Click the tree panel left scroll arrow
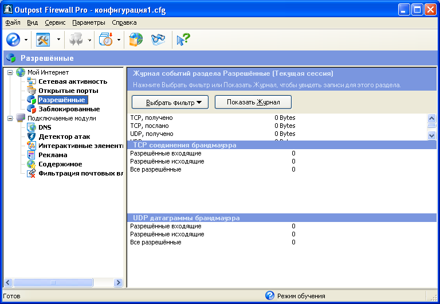Viewport: 440px width, 304px height. pos(8,282)
